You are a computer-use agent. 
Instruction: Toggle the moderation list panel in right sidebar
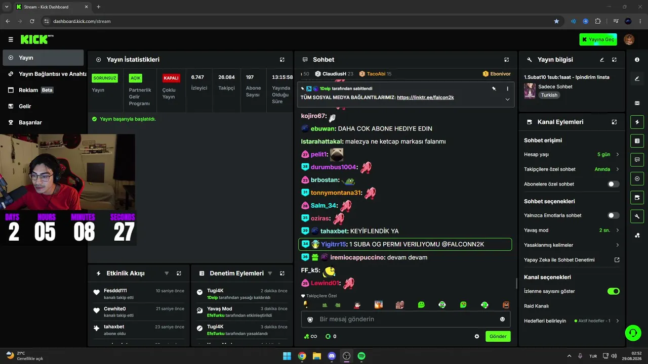637,141
